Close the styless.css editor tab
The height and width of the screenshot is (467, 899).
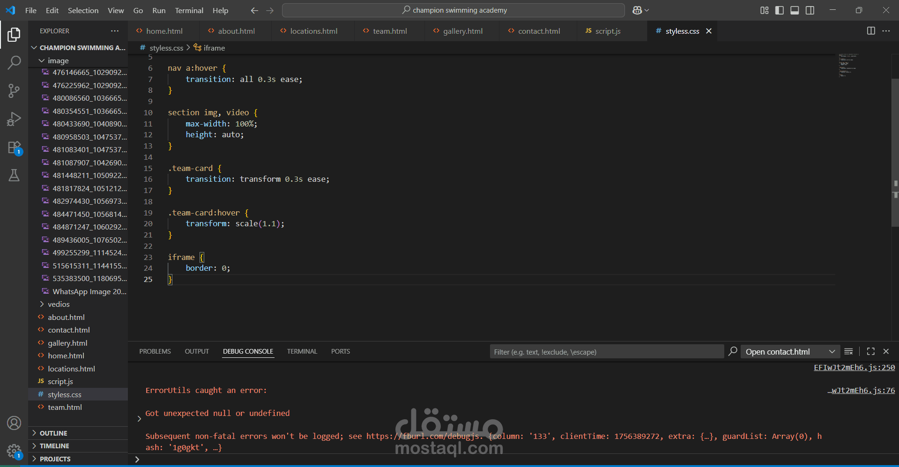709,31
